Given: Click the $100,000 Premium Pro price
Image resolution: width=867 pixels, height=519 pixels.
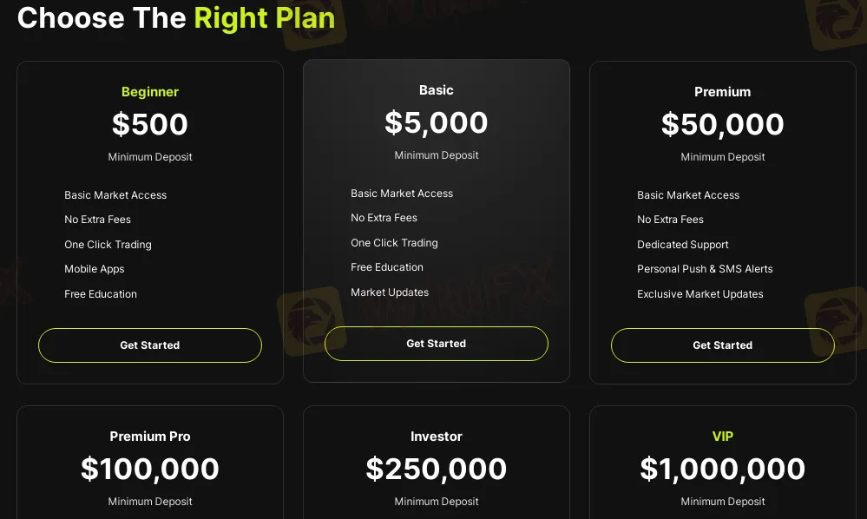Looking at the screenshot, I should pos(150,469).
